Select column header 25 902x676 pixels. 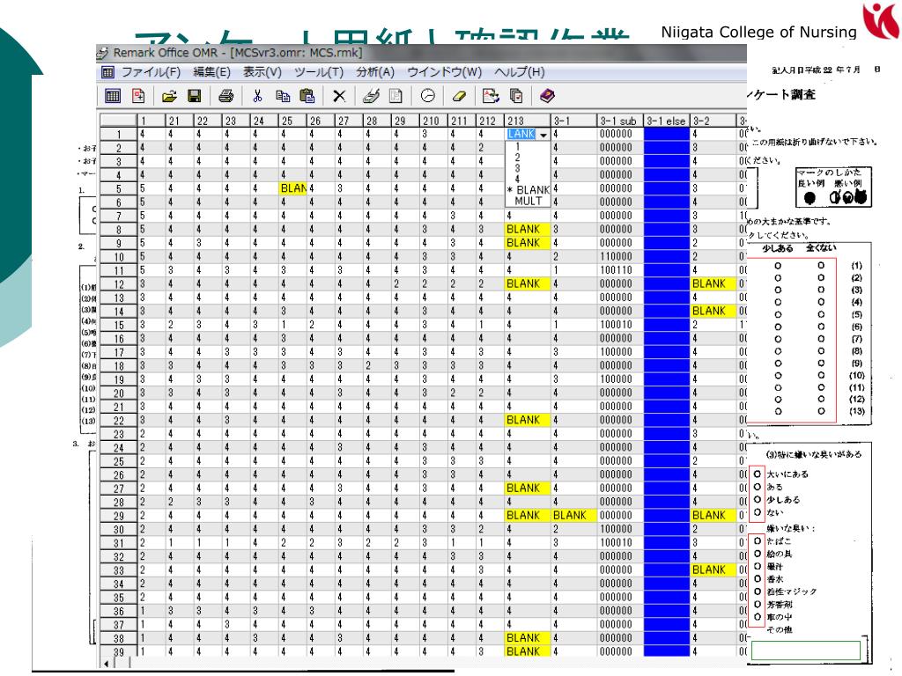(x=292, y=121)
